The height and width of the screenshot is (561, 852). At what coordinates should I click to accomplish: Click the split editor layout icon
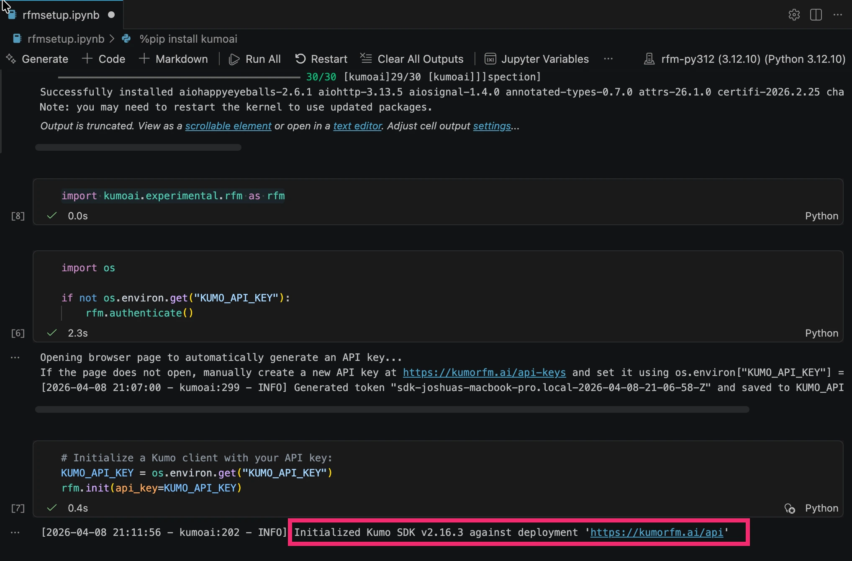coord(816,15)
